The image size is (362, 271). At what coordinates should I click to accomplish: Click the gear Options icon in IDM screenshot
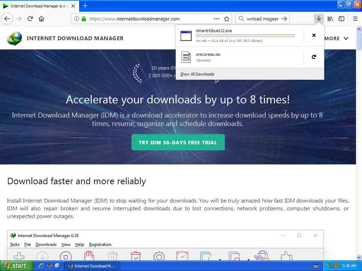click(159, 256)
